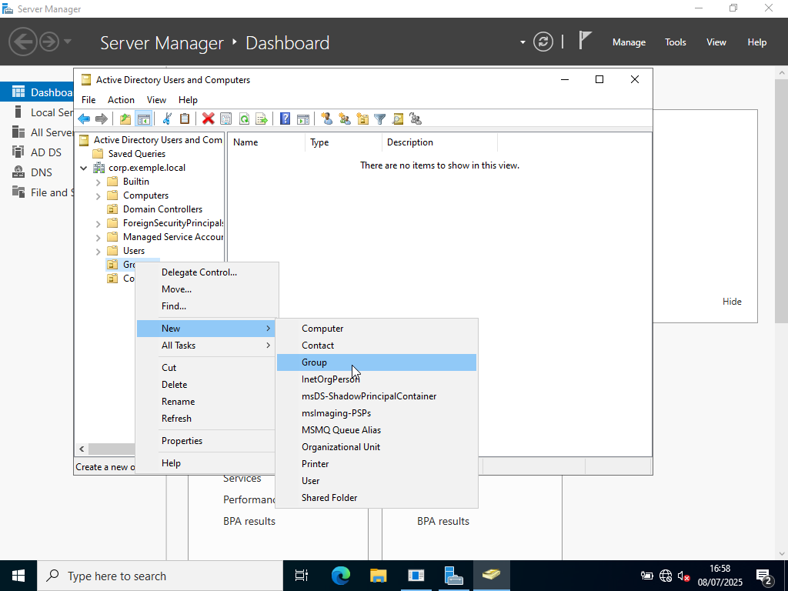Click the Name column header
The width and height of the screenshot is (788, 591).
(x=266, y=142)
